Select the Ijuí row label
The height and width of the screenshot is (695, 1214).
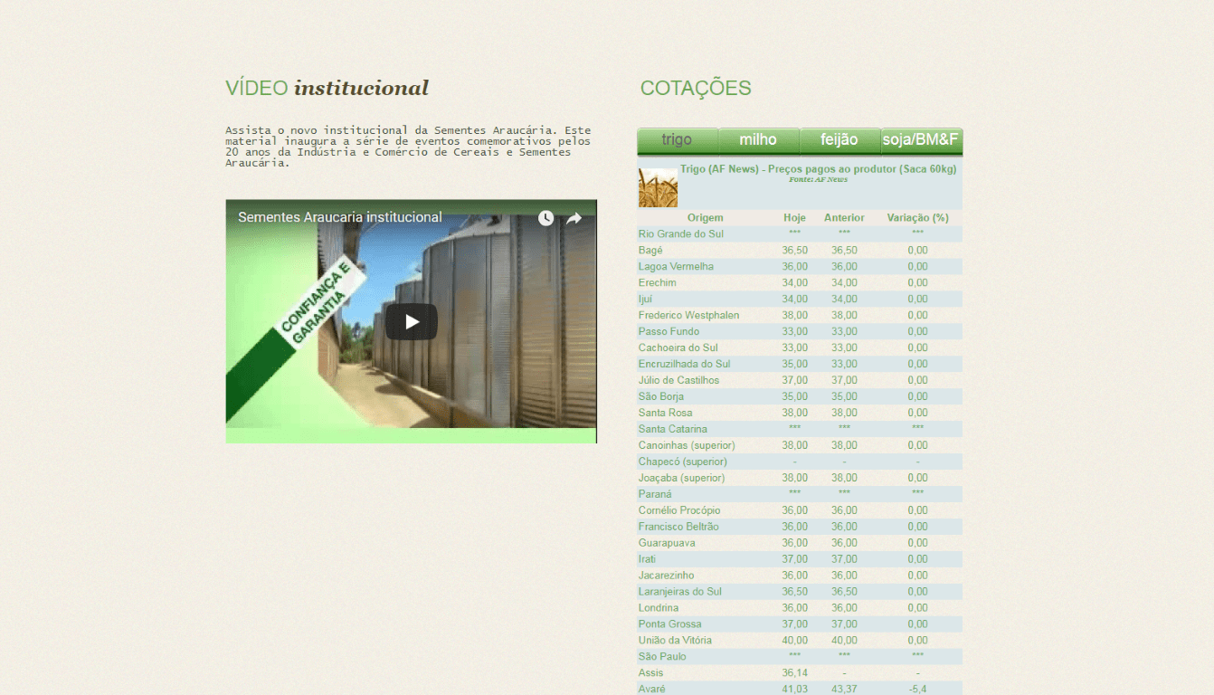[x=645, y=300]
